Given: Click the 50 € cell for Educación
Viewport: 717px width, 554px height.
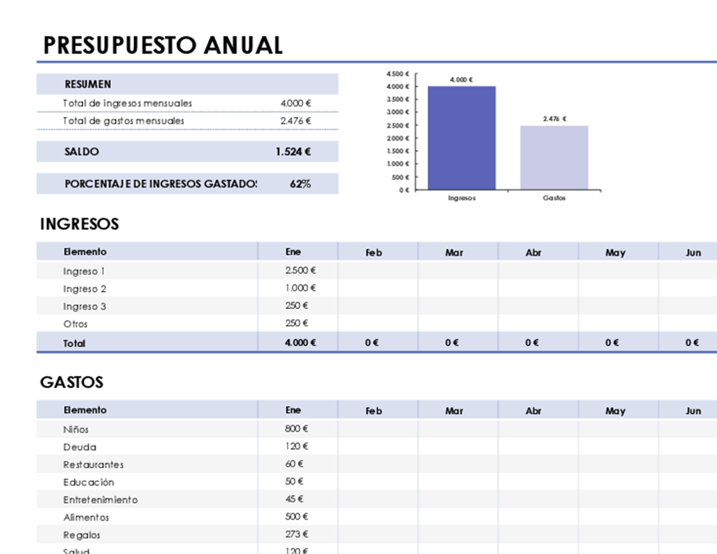Looking at the screenshot, I should pyautogui.click(x=294, y=481).
